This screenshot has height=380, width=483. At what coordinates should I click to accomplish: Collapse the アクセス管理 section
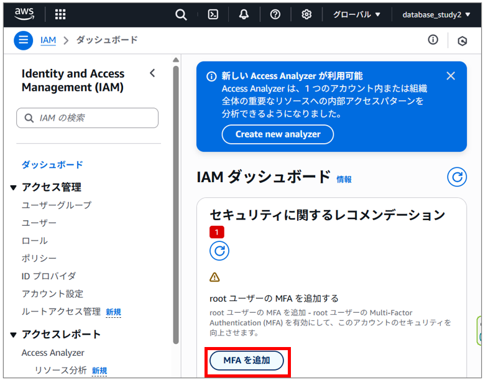coord(13,187)
